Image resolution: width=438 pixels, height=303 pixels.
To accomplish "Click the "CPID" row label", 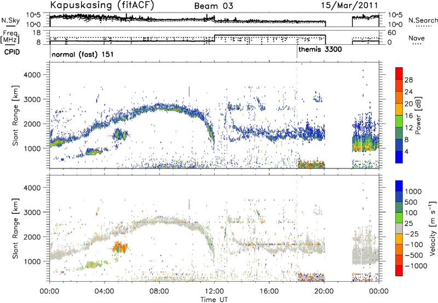I will [12, 52].
